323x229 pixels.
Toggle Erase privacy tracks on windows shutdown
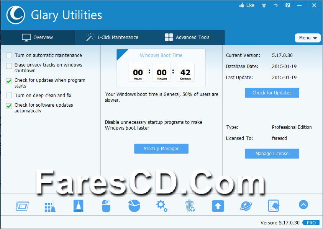point(9,66)
